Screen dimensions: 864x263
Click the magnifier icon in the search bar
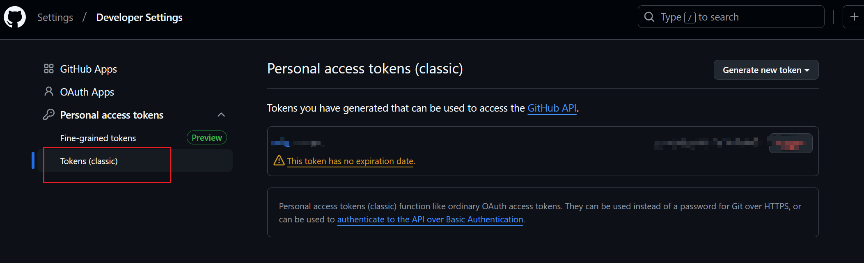tap(649, 17)
